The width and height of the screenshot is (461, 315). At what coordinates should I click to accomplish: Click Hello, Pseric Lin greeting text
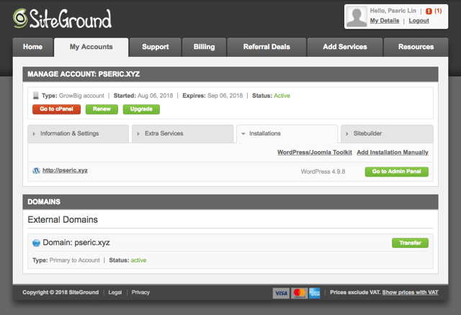[393, 11]
